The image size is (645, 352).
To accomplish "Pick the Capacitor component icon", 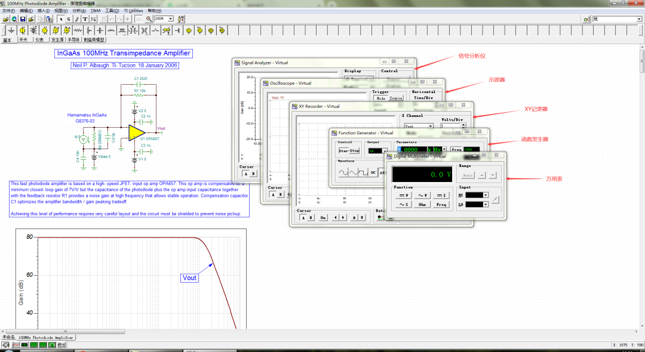I will (100, 30).
